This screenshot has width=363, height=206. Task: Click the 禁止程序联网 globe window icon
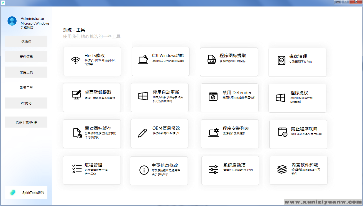coord(282,132)
